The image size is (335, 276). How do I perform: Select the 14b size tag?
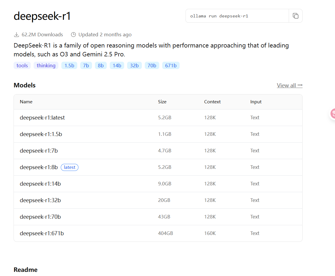(117, 66)
